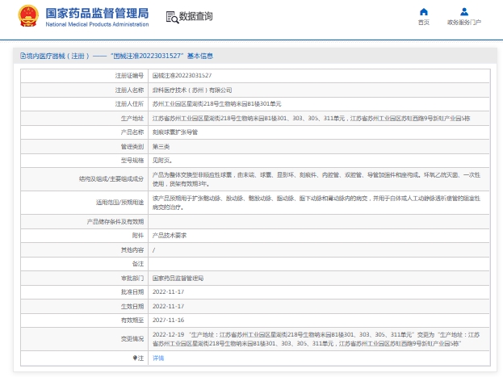
Task: Open 政务服务门户 user icon
Action: pyautogui.click(x=464, y=12)
